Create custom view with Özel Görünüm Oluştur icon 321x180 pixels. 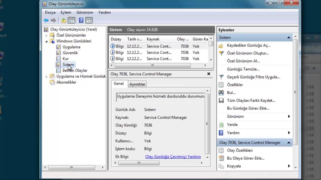pos(221,53)
